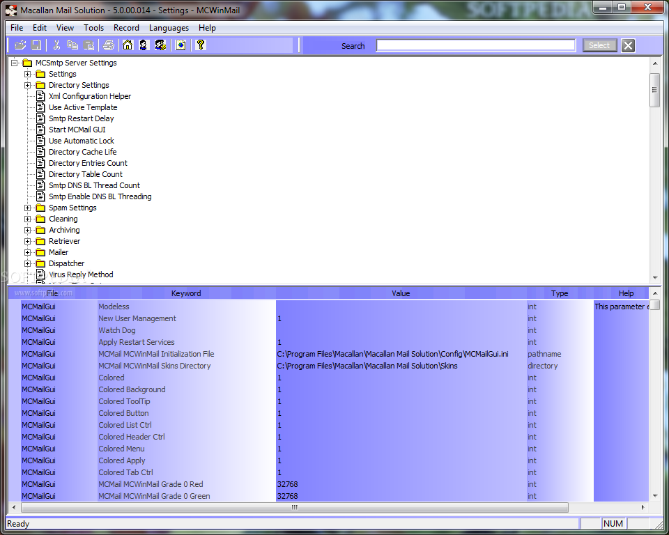Open the Help menu
Screen dimensions: 669x535
[207, 28]
